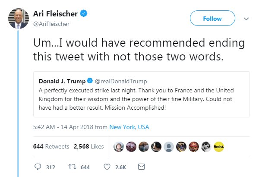Open Ari Fleischer's profile picture
This screenshot has height=177, width=259.
pyautogui.click(x=19, y=18)
